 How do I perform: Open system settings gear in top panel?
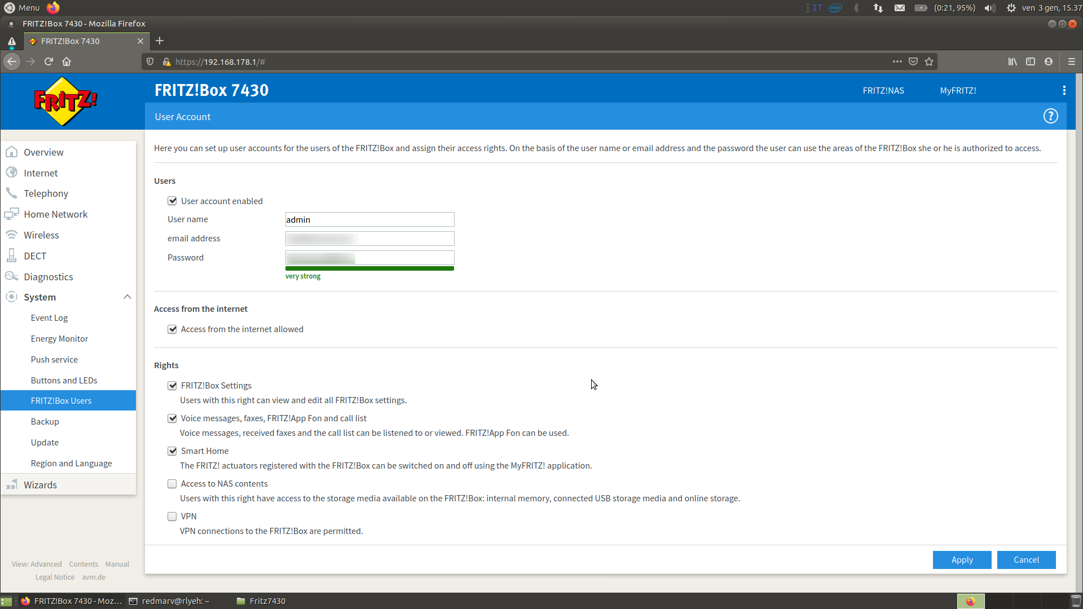(1011, 8)
